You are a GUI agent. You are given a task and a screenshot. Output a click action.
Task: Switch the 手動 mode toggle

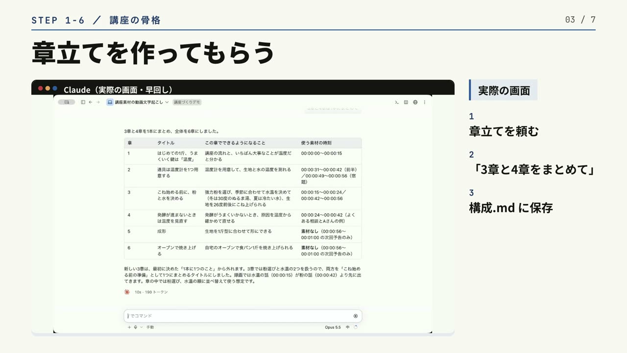click(150, 327)
